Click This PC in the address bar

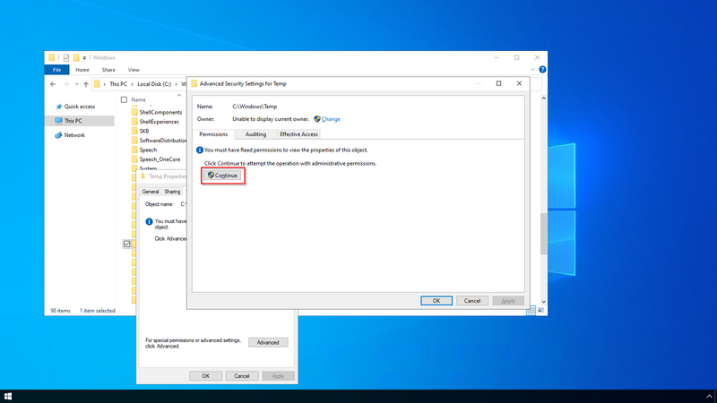(118, 84)
